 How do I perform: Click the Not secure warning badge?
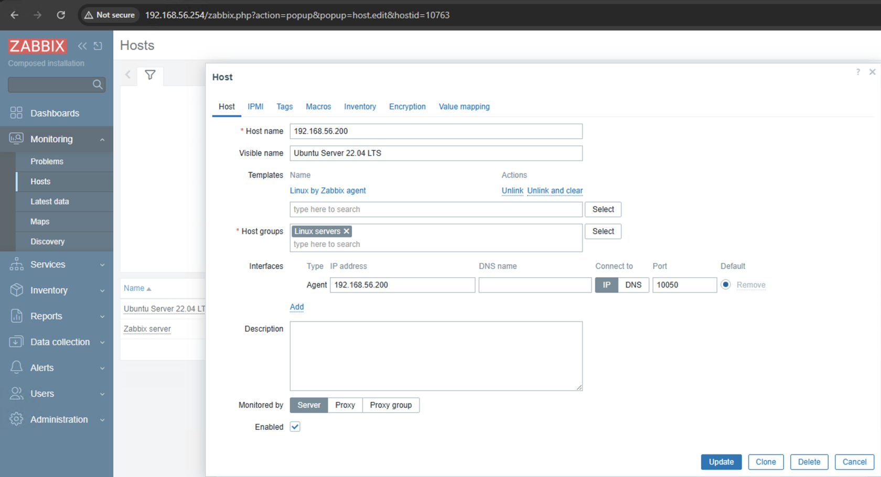coord(110,15)
